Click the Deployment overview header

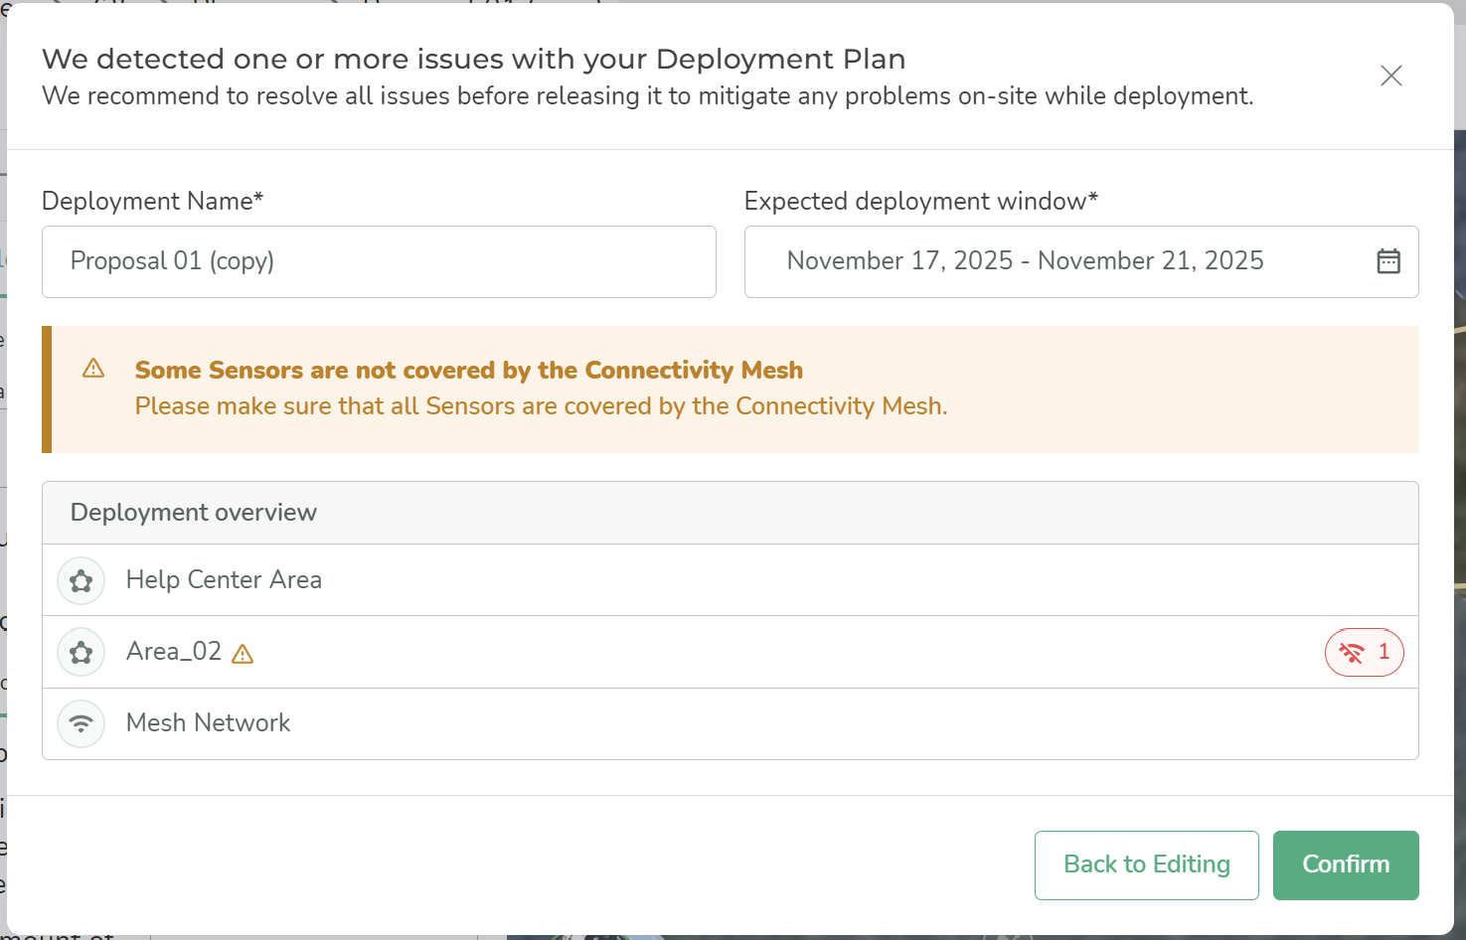(194, 513)
